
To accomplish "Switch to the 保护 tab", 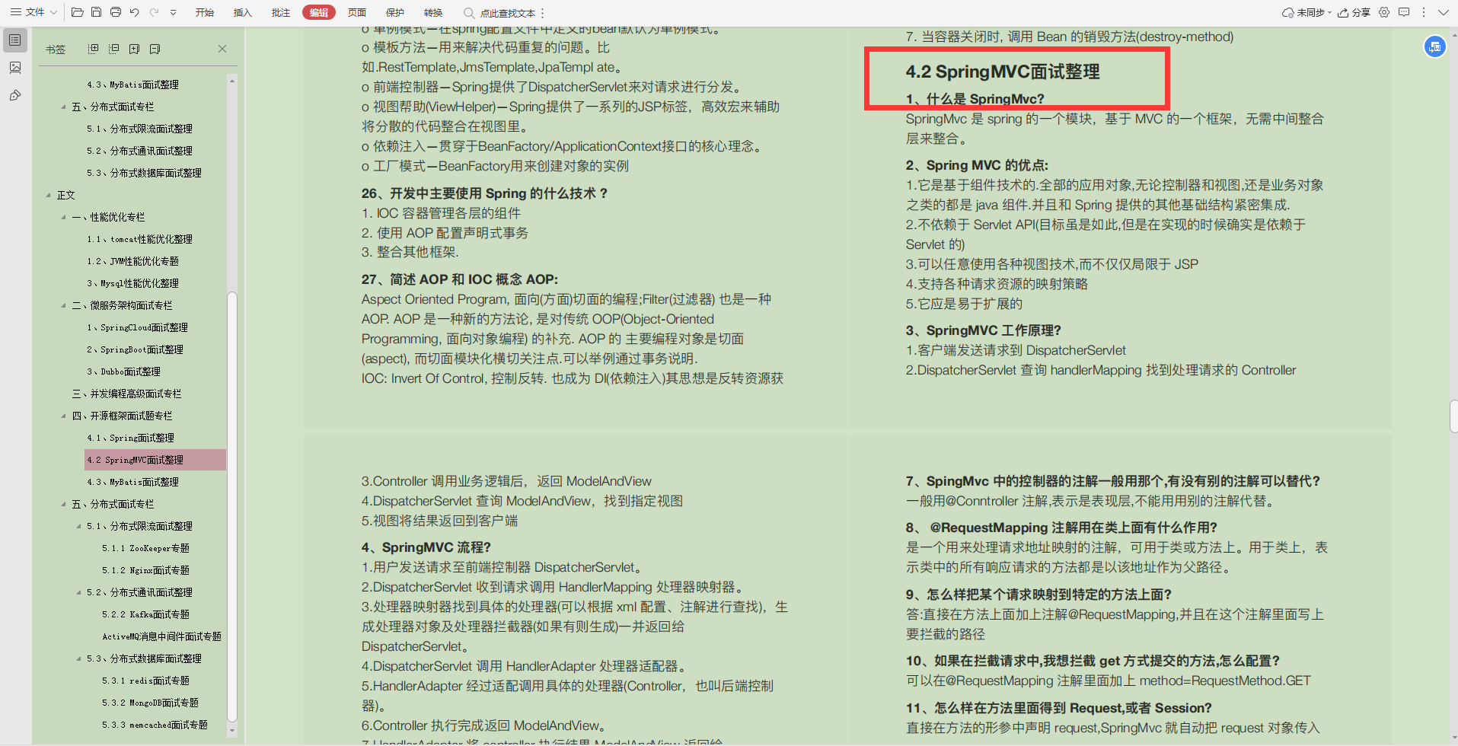I will pos(395,12).
